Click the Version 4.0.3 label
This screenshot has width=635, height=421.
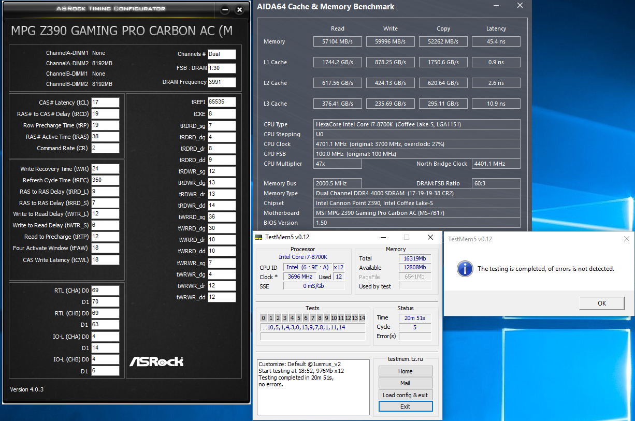[27, 389]
